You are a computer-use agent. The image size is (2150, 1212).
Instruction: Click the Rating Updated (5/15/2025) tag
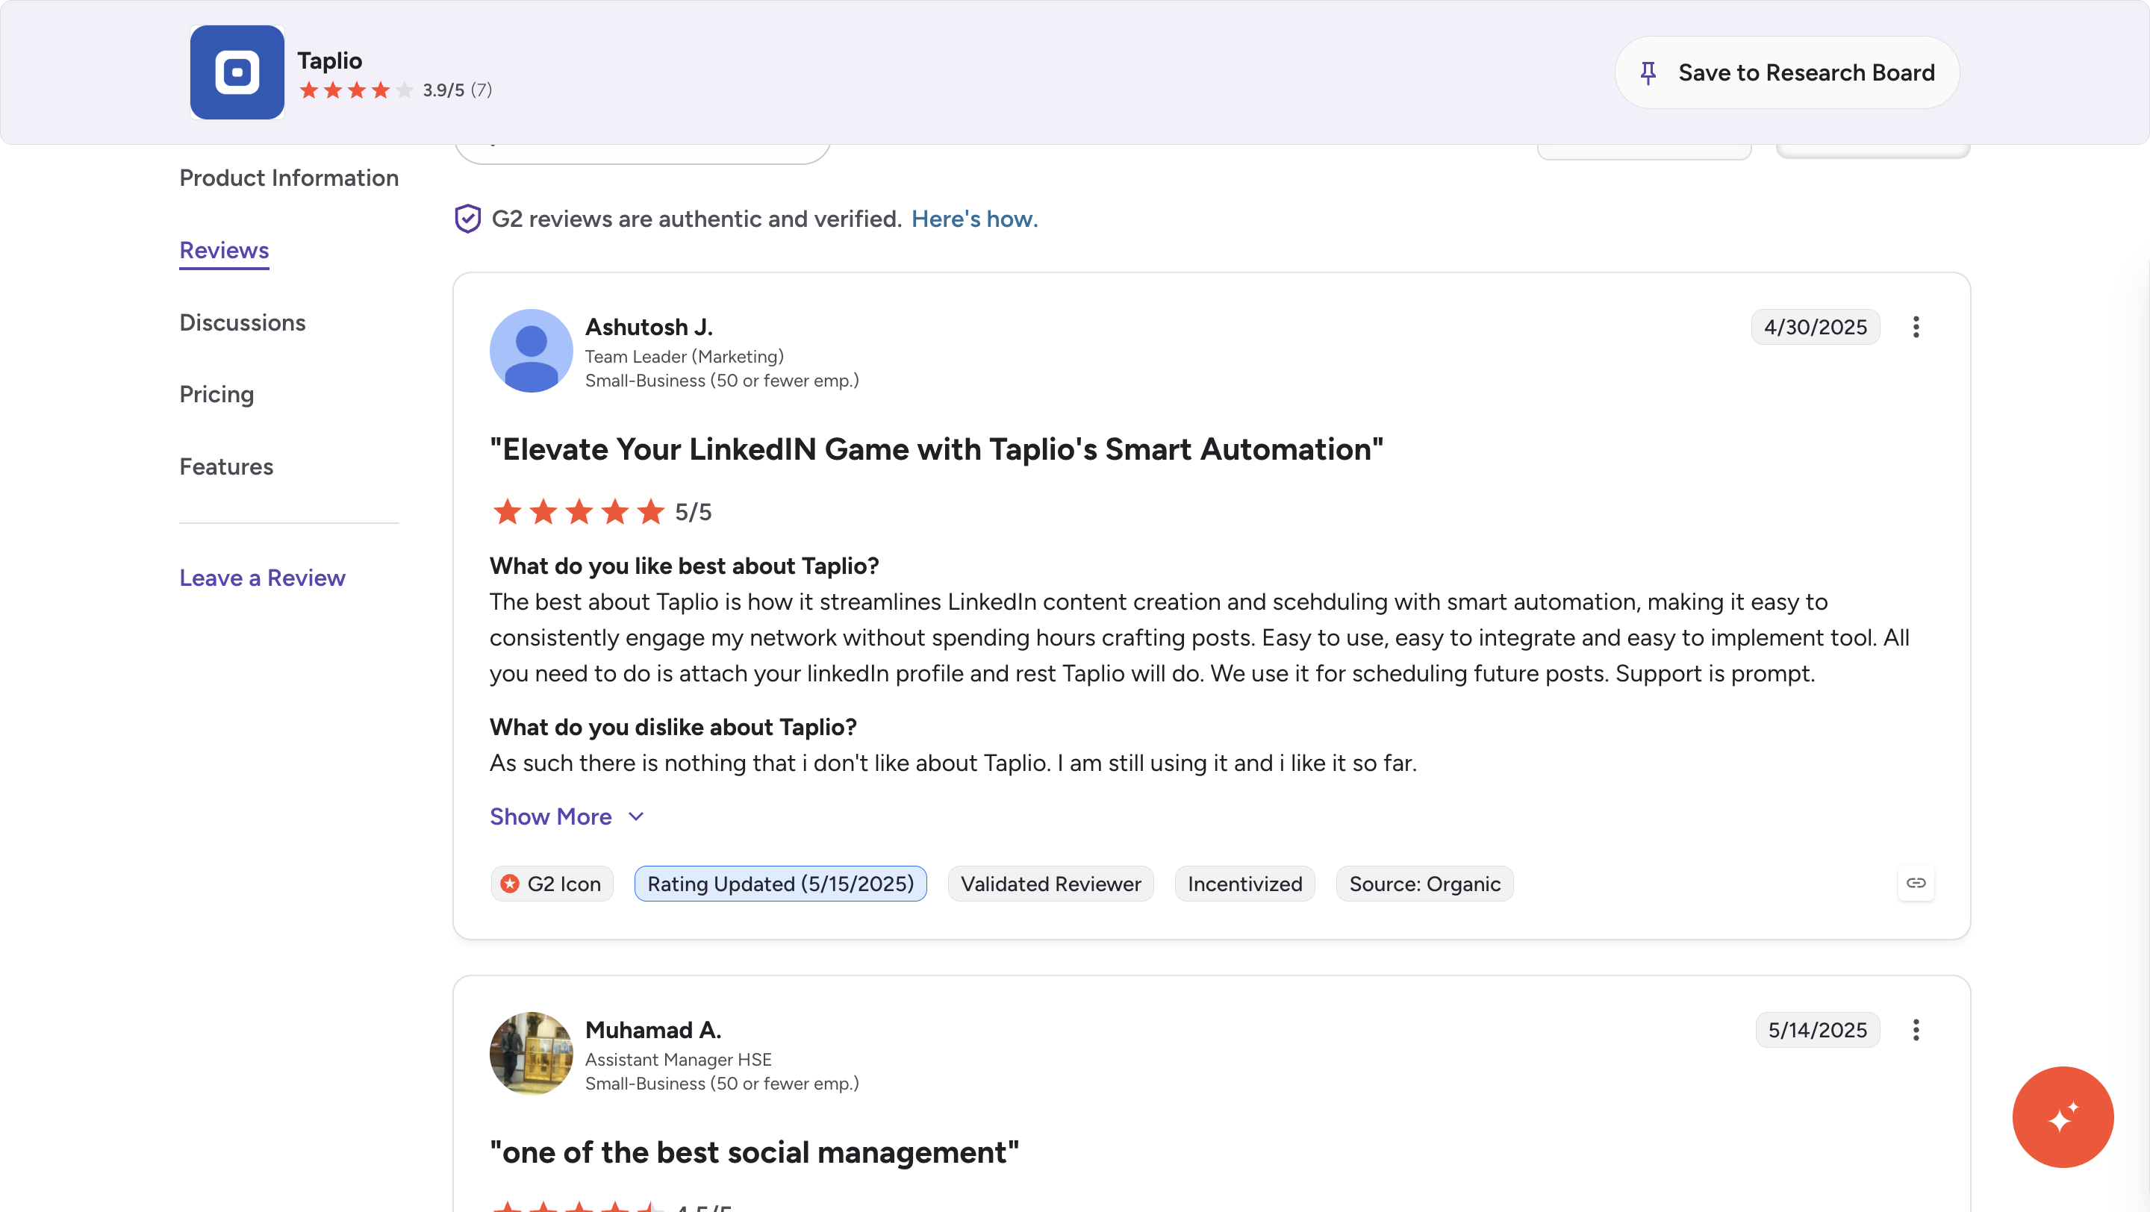[780, 884]
